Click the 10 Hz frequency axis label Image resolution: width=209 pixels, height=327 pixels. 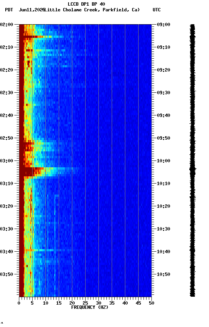tap(45, 303)
